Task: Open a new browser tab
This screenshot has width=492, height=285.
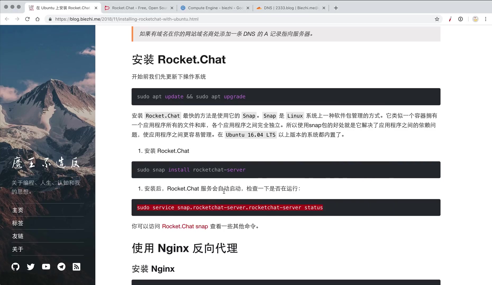Action: pos(336,8)
